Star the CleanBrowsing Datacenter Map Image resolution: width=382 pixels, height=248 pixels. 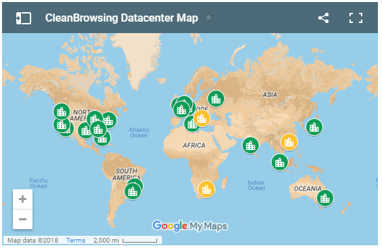[209, 18]
